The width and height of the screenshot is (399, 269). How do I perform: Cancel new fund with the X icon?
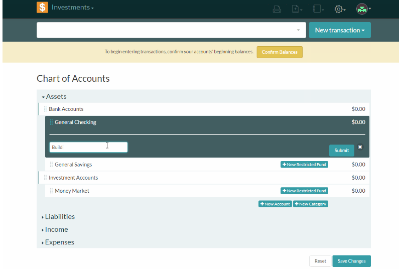click(360, 147)
